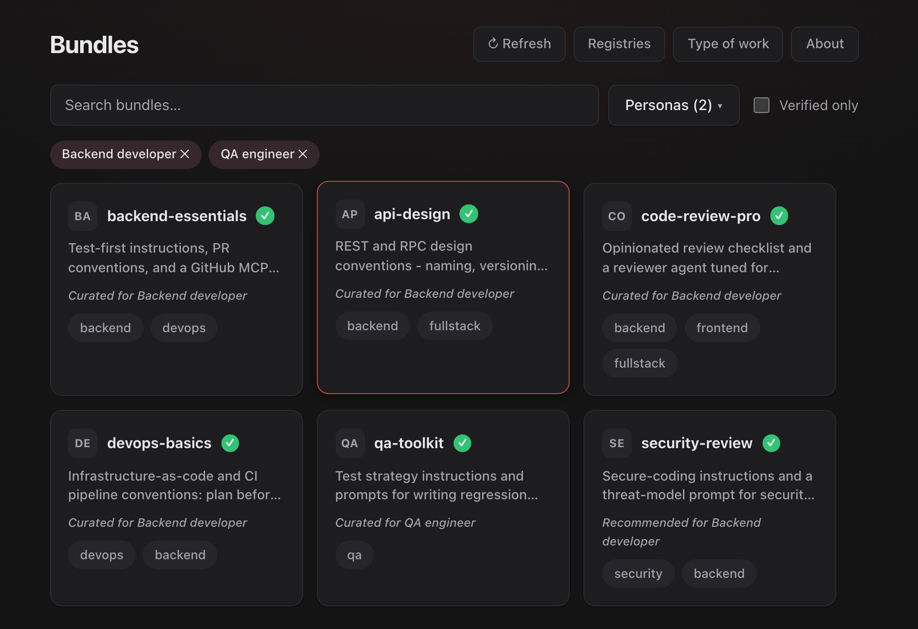Select the backend tag on api-design
The width and height of the screenshot is (918, 629).
click(x=372, y=326)
